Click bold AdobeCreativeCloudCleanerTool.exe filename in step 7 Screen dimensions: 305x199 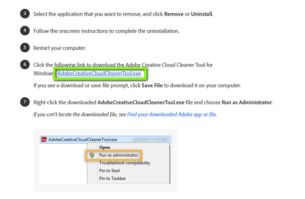coord(141,102)
